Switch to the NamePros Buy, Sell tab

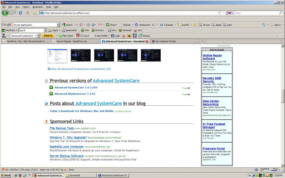click(x=26, y=41)
